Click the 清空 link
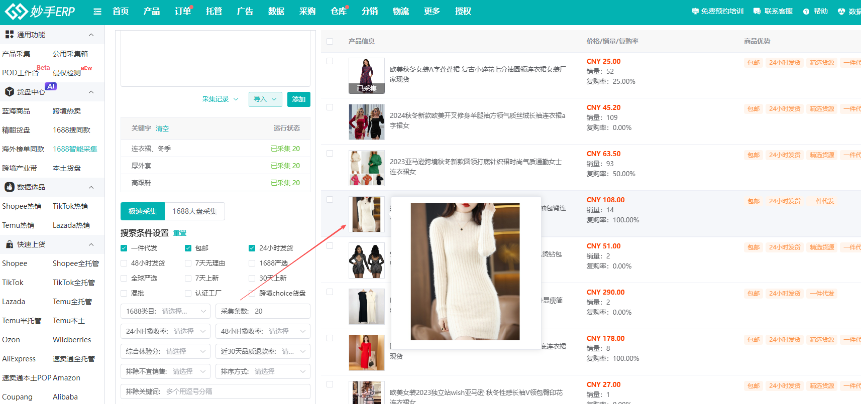Screen dimensions: 861x404 (162, 128)
